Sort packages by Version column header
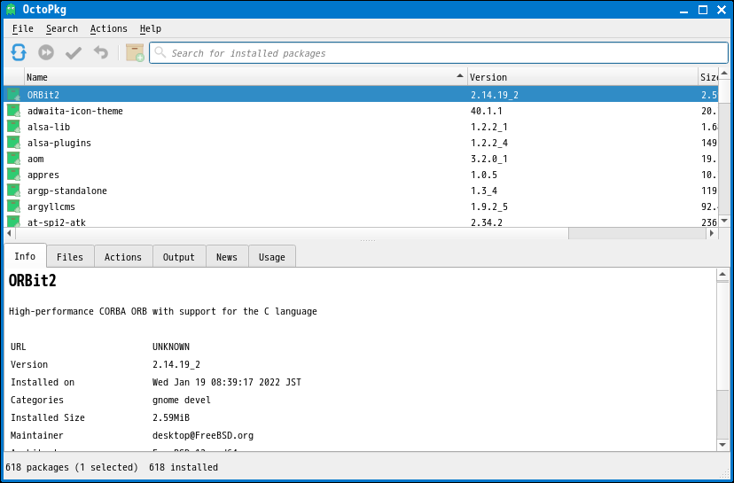This screenshot has width=734, height=483. [582, 77]
